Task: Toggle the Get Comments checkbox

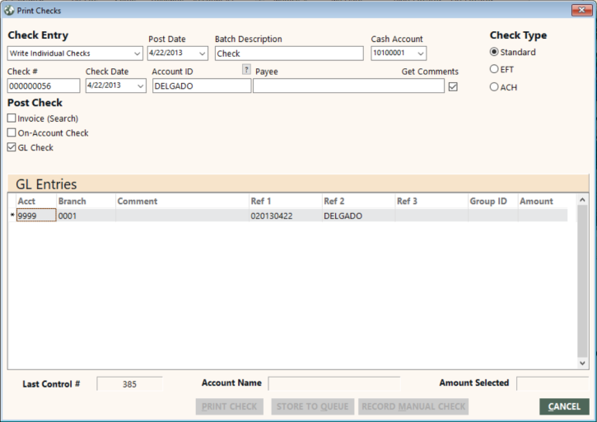Action: click(x=453, y=86)
